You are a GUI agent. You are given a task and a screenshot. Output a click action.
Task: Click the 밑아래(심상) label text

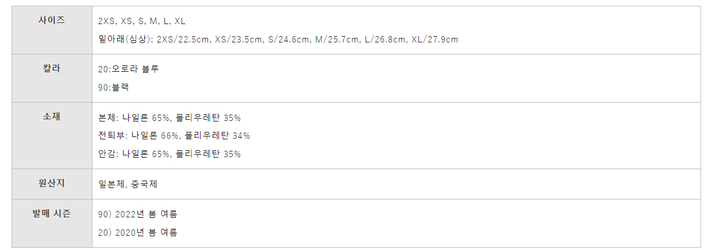coord(125,40)
